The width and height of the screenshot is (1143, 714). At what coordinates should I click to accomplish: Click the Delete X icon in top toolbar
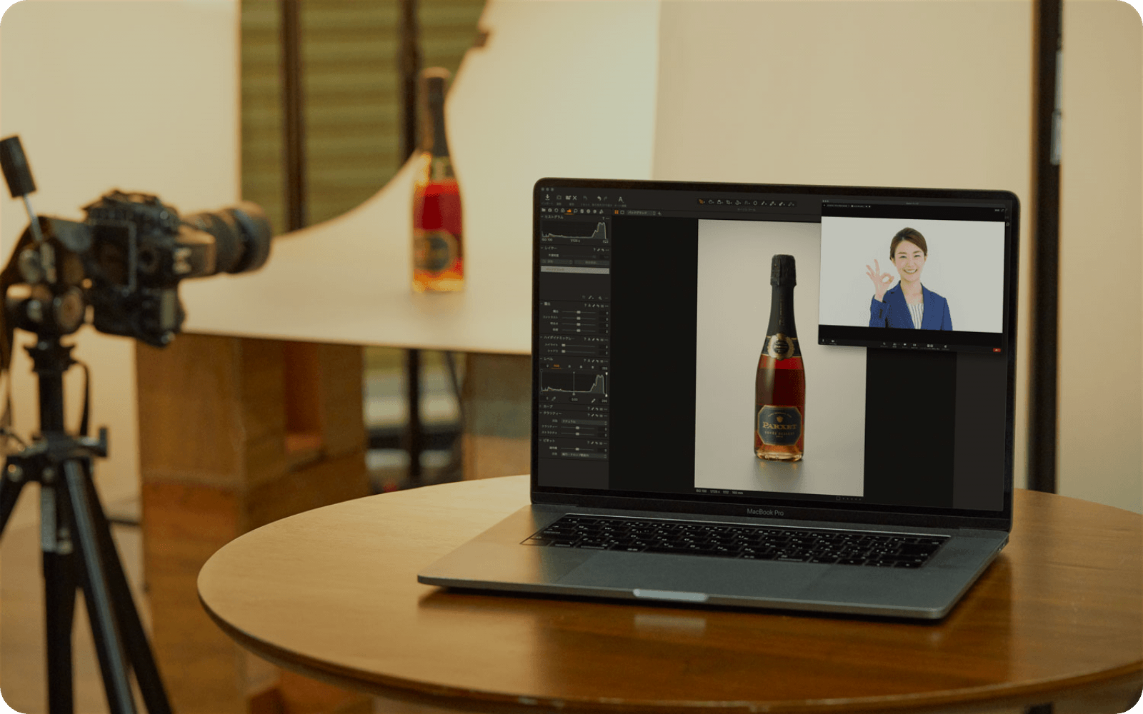point(575,198)
